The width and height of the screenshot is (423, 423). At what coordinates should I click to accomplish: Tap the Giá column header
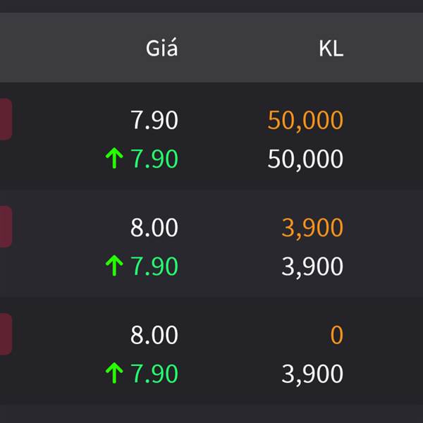pos(161,48)
